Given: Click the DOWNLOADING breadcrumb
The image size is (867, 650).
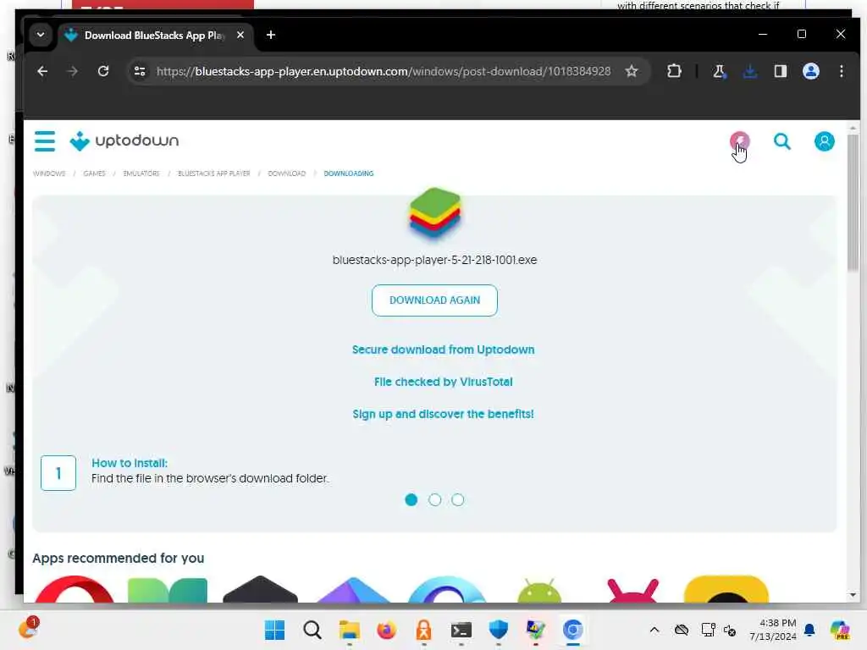Looking at the screenshot, I should 348,174.
